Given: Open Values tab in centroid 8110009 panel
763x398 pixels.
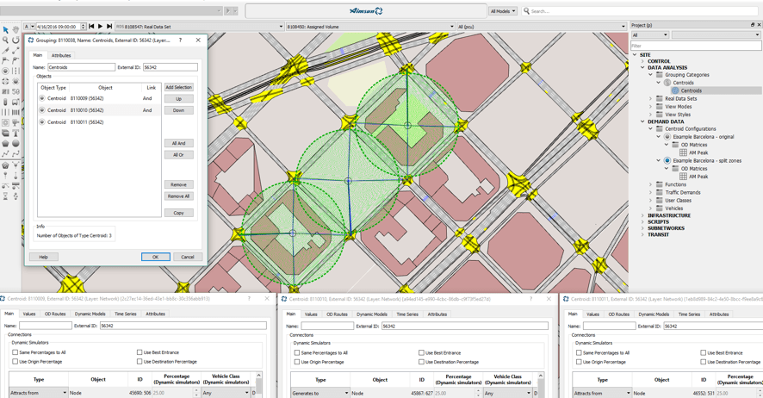Looking at the screenshot, I should 29,314.
